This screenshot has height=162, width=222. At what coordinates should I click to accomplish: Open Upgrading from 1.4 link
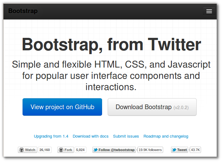tap(51, 136)
